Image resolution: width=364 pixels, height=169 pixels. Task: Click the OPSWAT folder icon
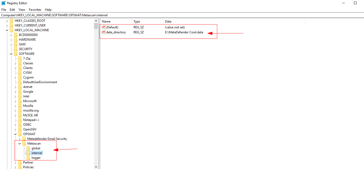point(20,134)
